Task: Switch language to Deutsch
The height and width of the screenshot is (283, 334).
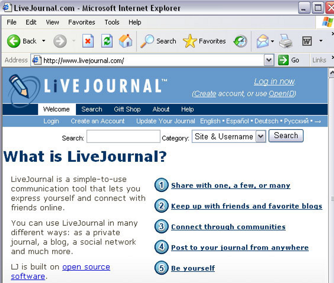Action: pos(267,121)
